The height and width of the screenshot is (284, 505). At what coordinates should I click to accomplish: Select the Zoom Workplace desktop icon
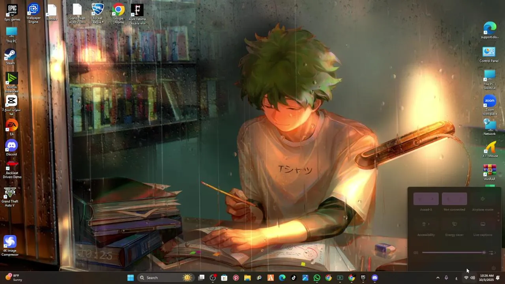(490, 105)
